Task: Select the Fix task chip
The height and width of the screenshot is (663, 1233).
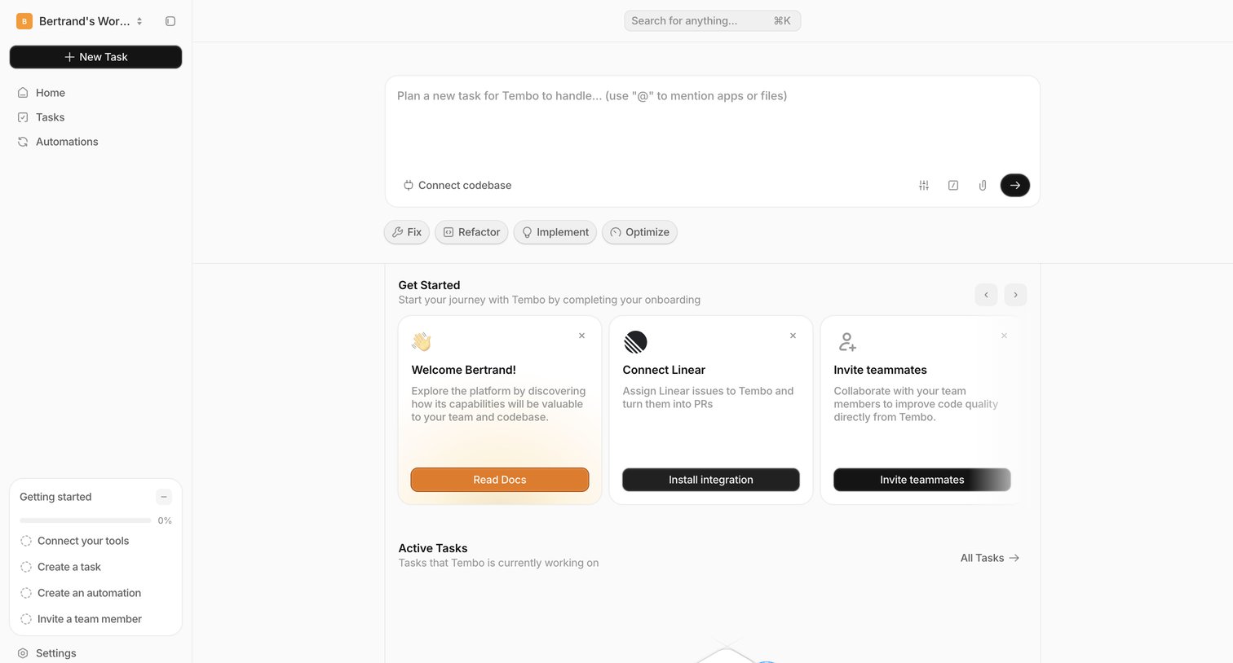Action: [x=406, y=232]
